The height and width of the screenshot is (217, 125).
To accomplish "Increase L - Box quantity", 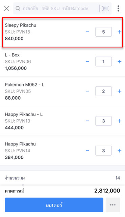I will pyautogui.click(x=120, y=61).
